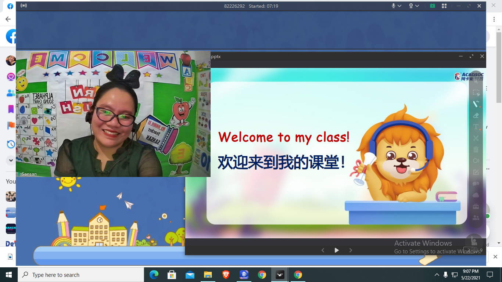Open the participants people tool
The height and width of the screenshot is (282, 502).
[x=476, y=218]
